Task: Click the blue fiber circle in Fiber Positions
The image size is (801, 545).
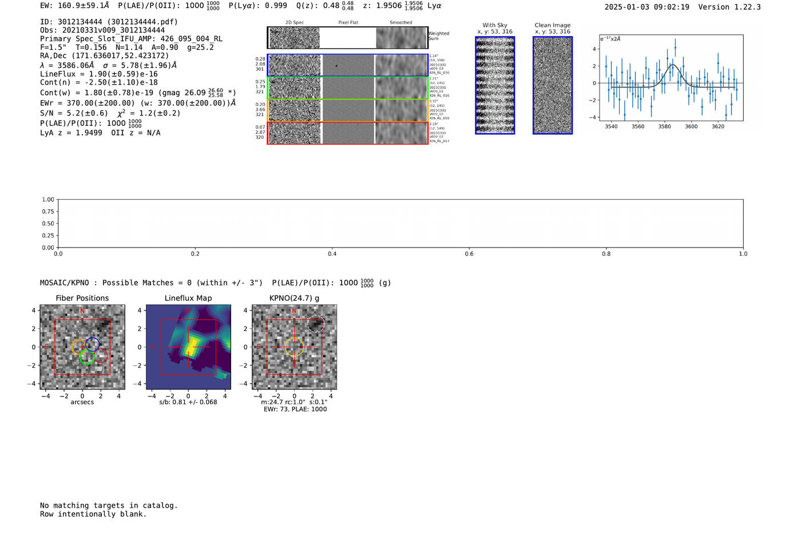Action: point(93,344)
